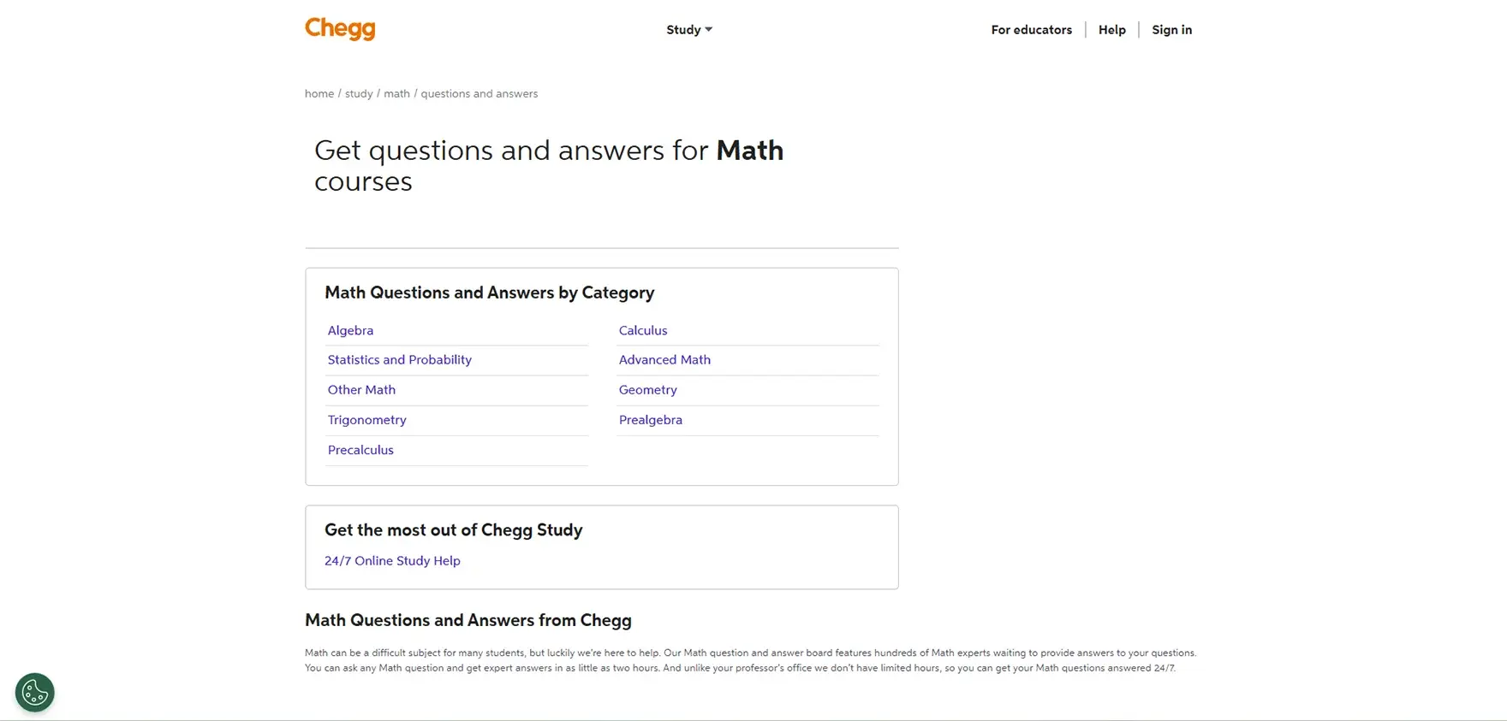Select the Trigonometry category
1507x721 pixels.
coord(366,419)
